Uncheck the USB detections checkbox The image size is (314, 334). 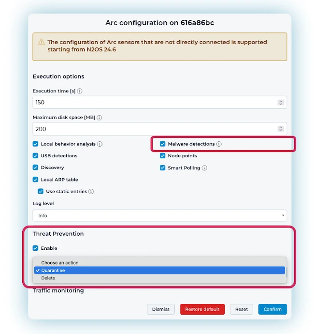click(36, 156)
